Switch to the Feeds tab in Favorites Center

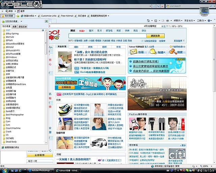click(15, 27)
